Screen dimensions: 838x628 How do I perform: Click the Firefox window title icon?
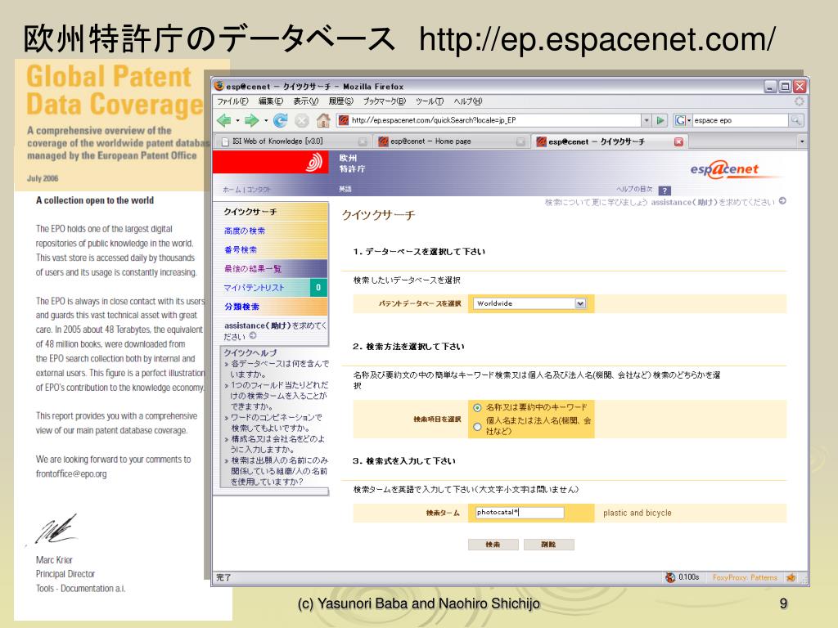pos(219,85)
